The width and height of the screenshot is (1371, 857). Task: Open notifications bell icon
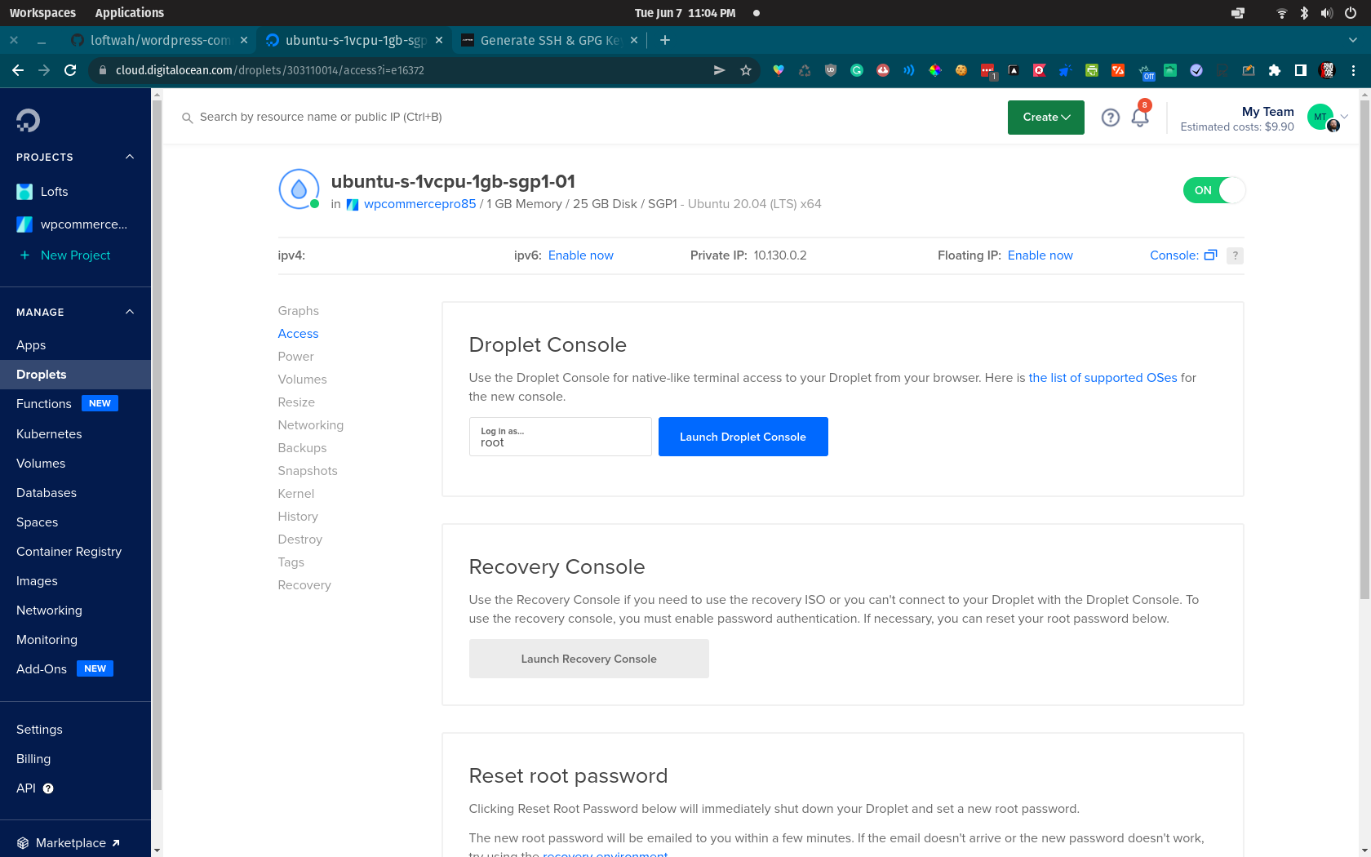[x=1140, y=118]
